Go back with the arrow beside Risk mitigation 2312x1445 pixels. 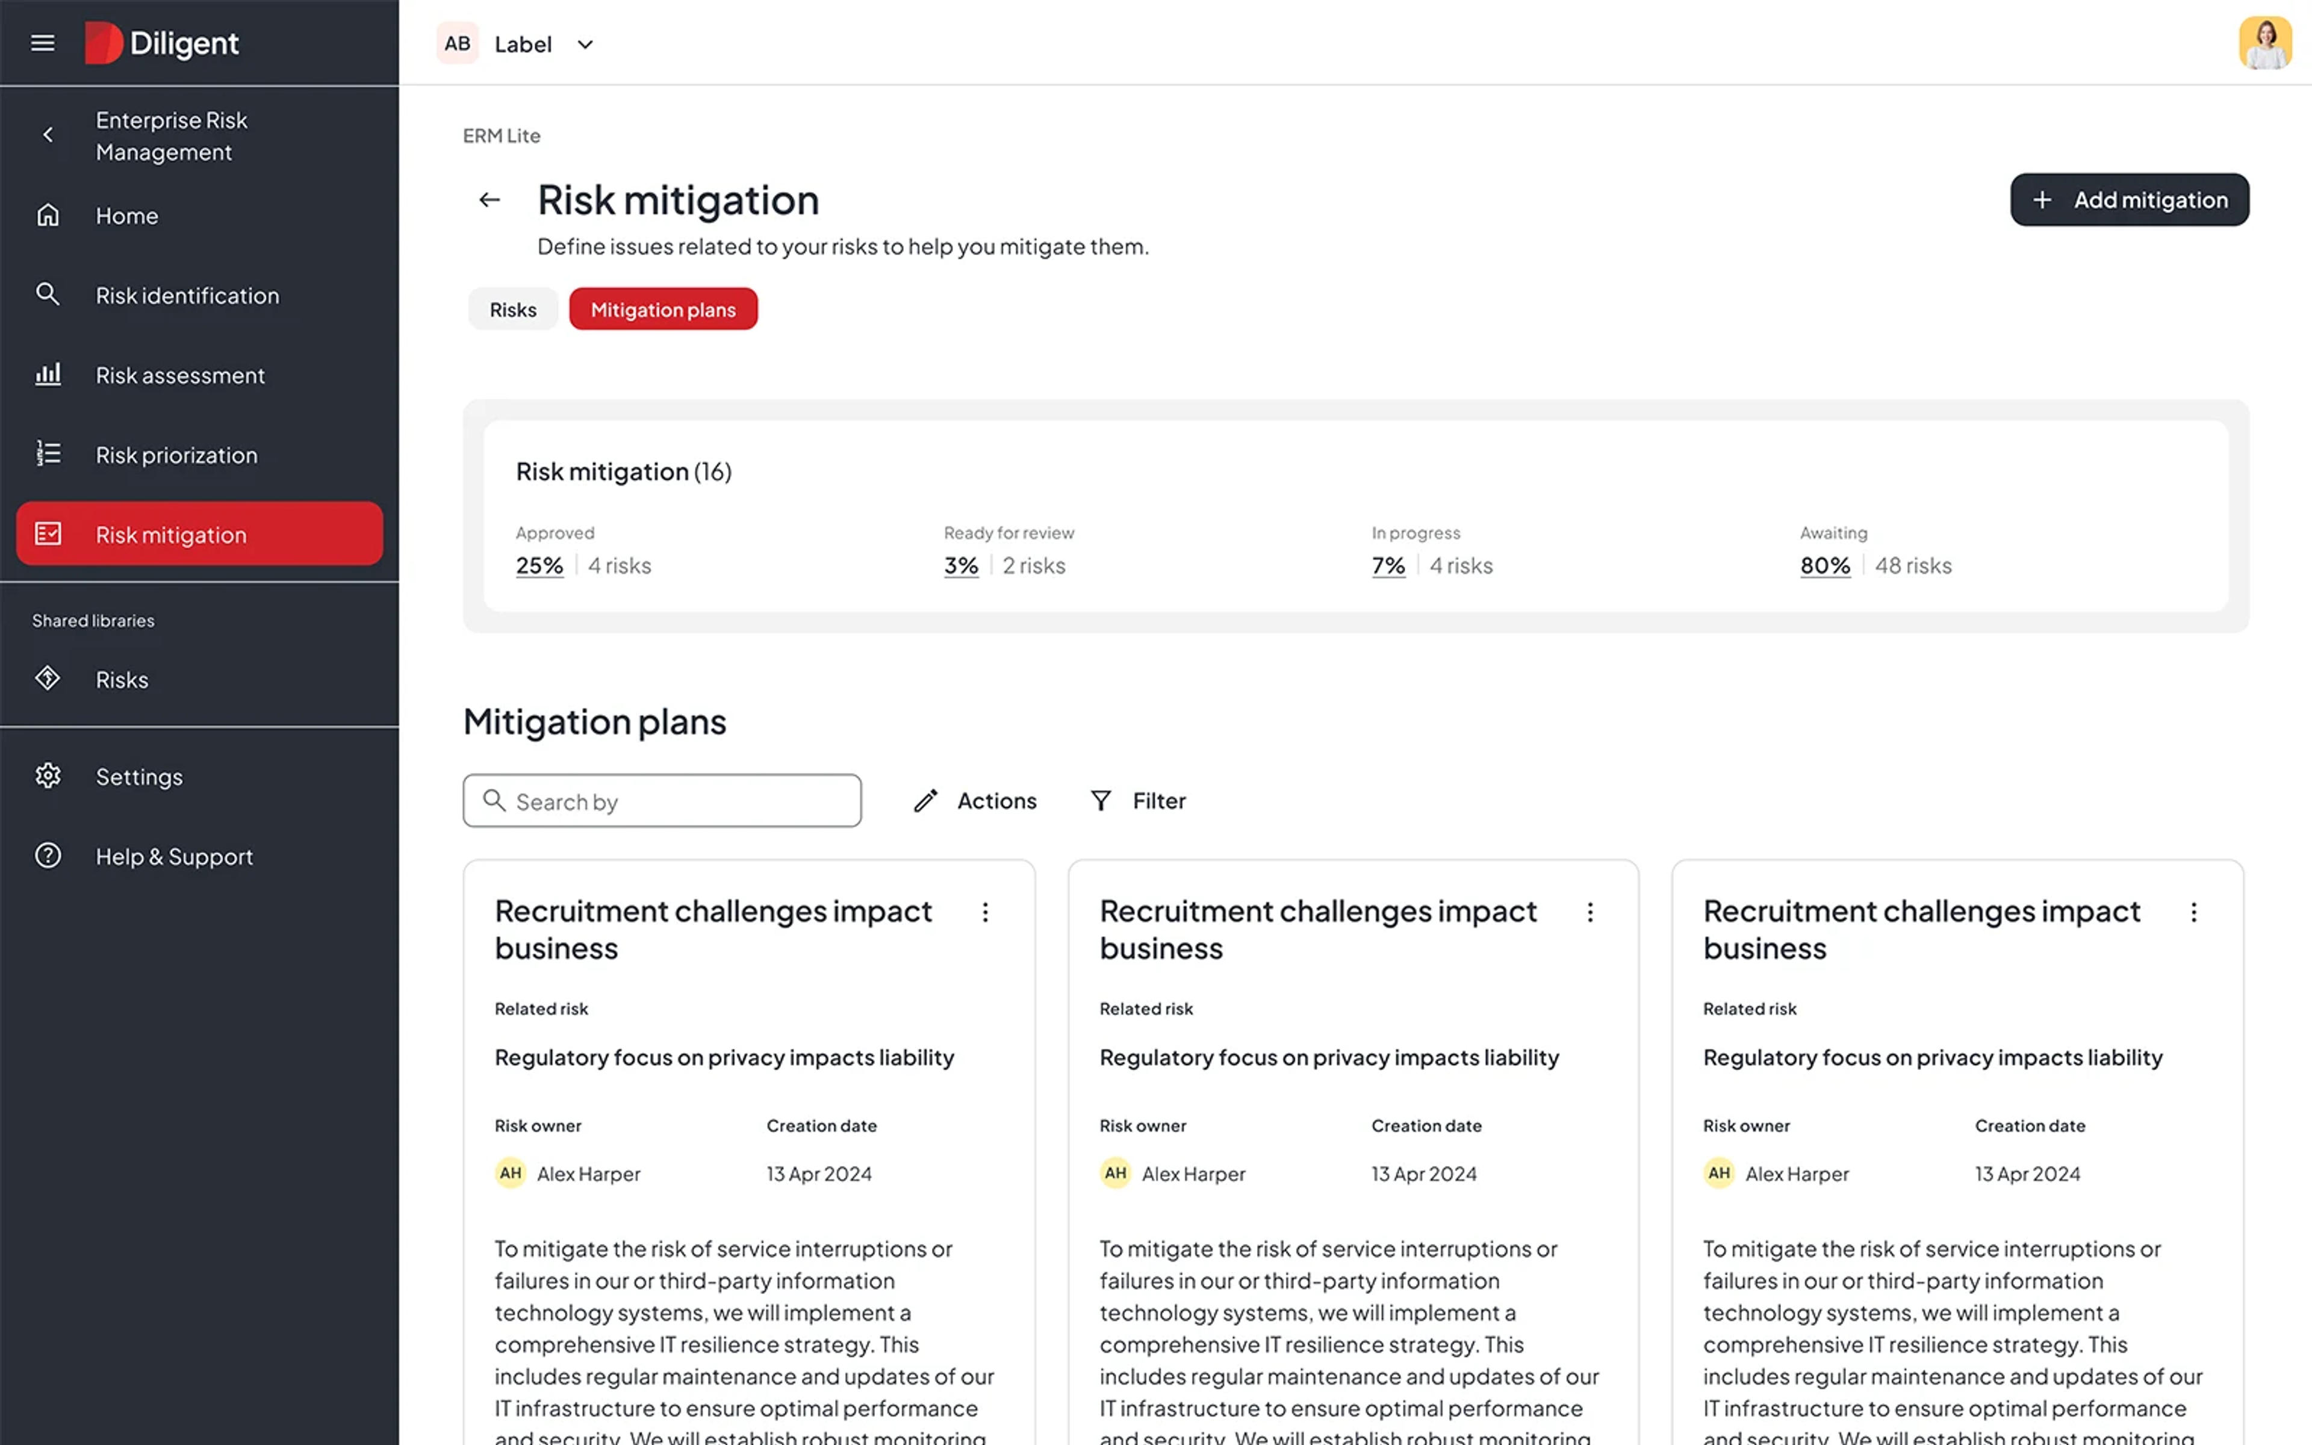point(489,200)
